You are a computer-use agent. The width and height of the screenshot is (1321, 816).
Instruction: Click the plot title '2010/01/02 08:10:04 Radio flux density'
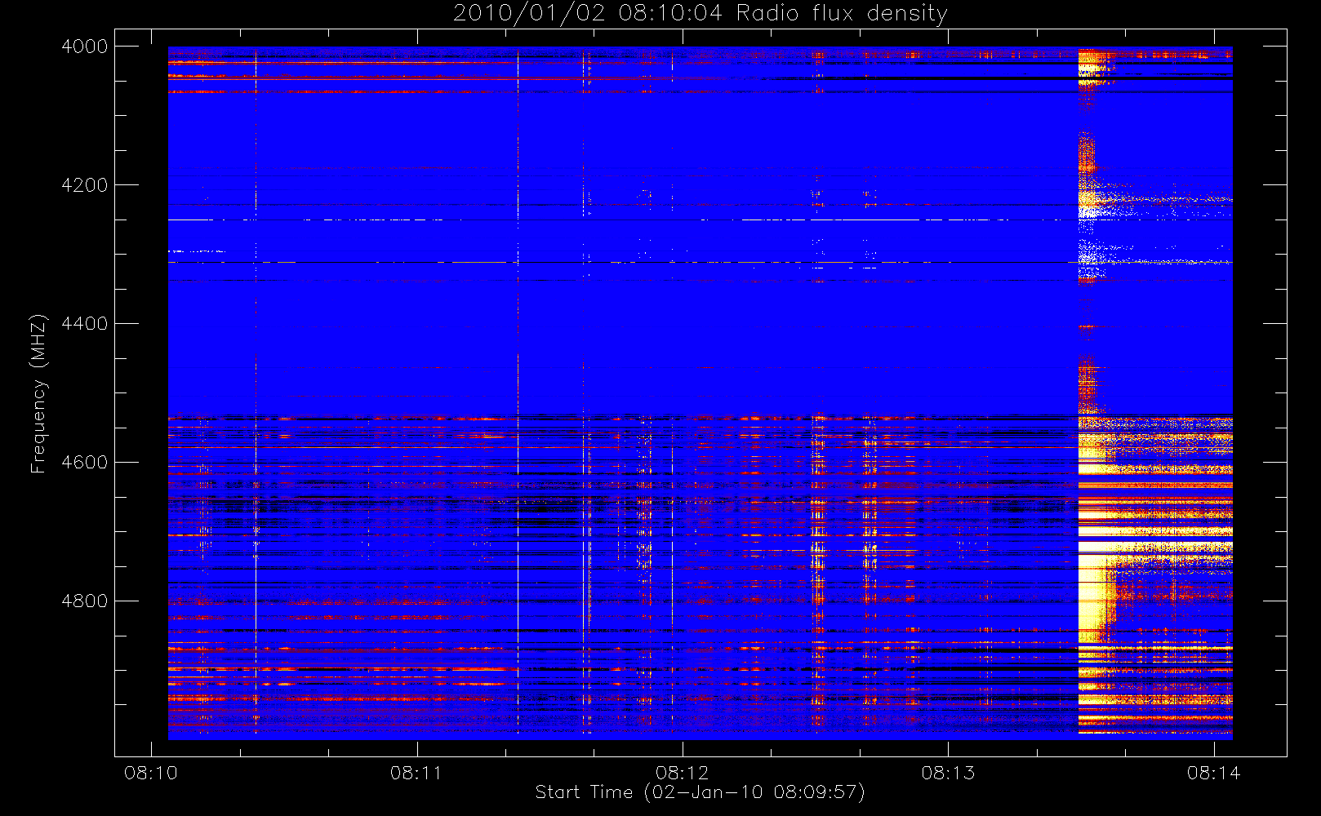click(x=700, y=14)
